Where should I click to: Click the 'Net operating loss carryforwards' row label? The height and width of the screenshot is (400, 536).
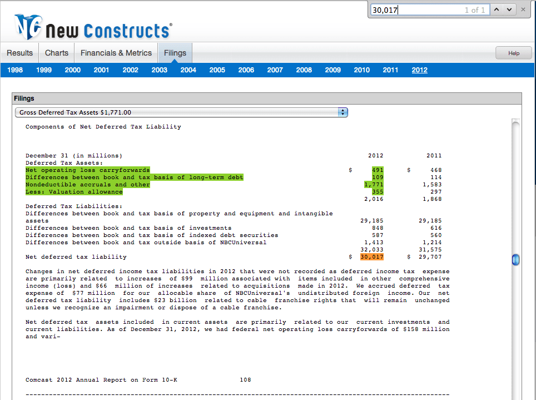87,170
